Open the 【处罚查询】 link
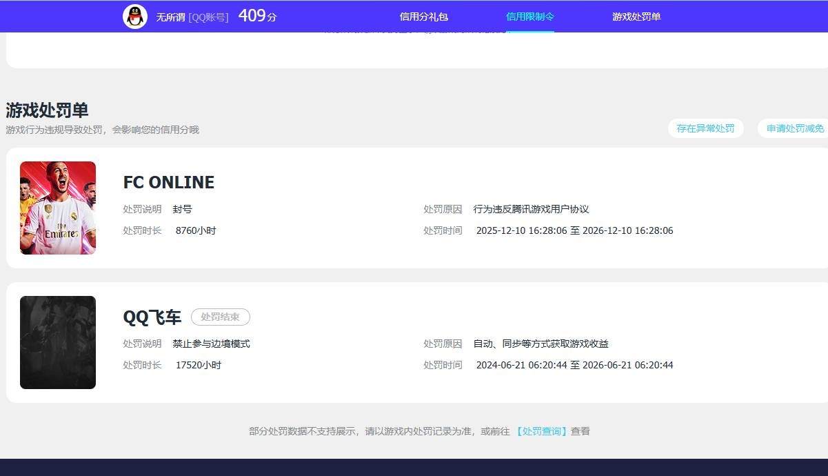828x476 pixels. 541,431
